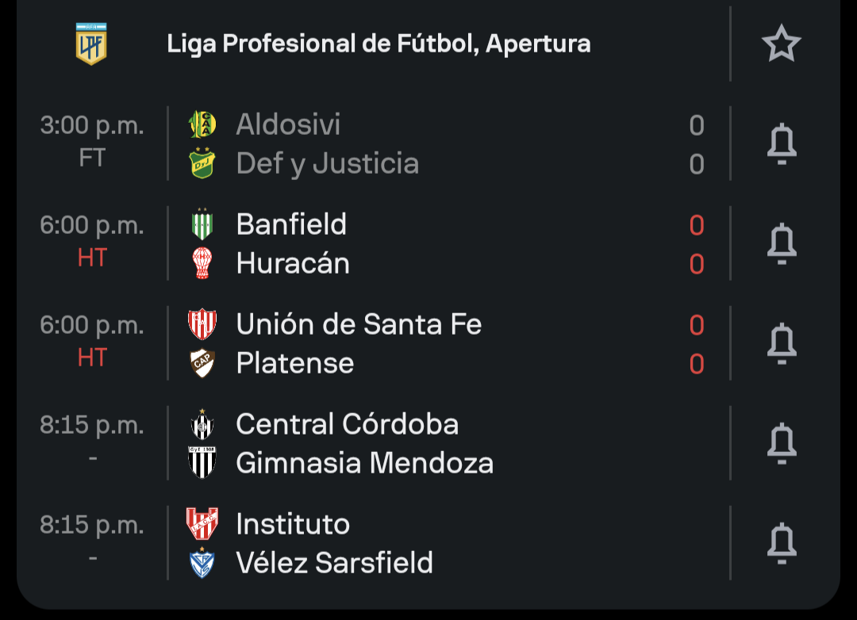The height and width of the screenshot is (620, 857).
Task: Open the Liga Profesional league logo
Action: coord(91,44)
